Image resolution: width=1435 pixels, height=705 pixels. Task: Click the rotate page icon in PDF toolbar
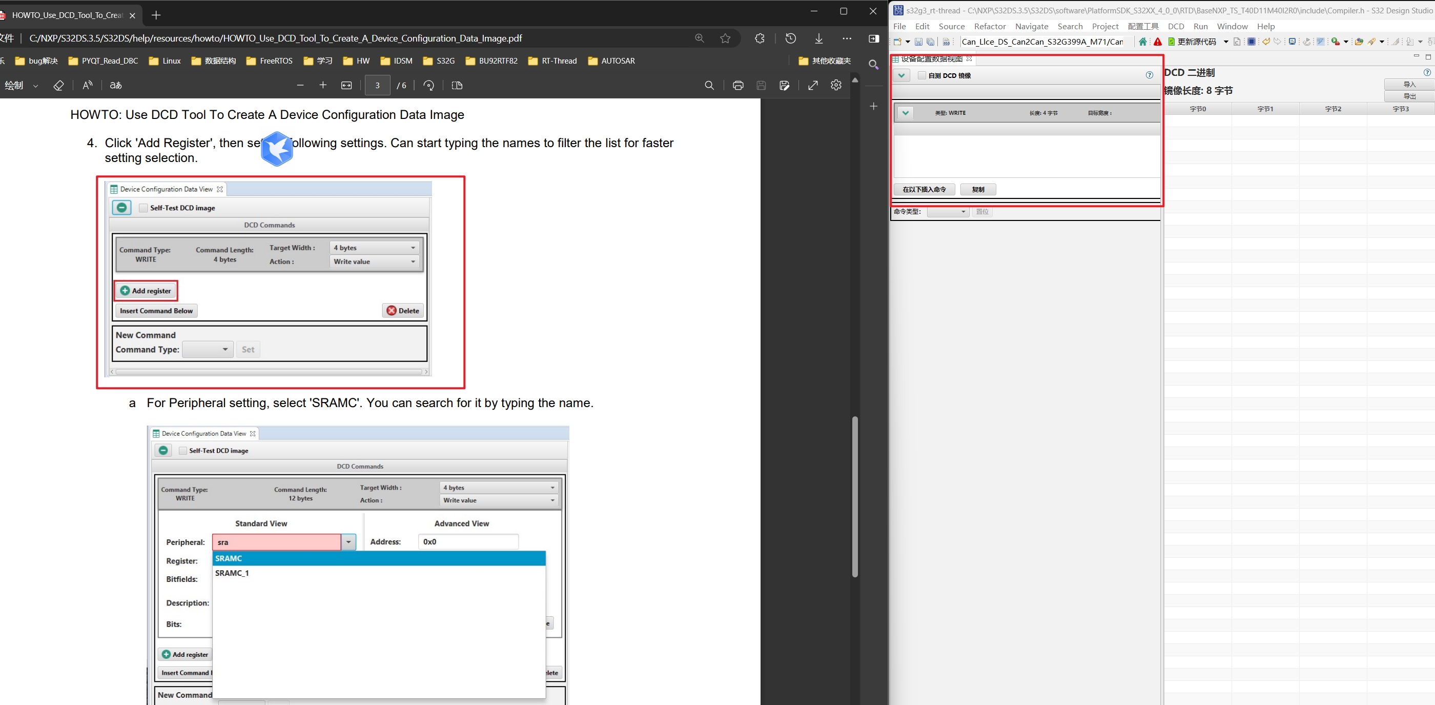(429, 85)
